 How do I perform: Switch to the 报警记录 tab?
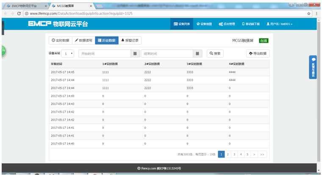[130, 40]
